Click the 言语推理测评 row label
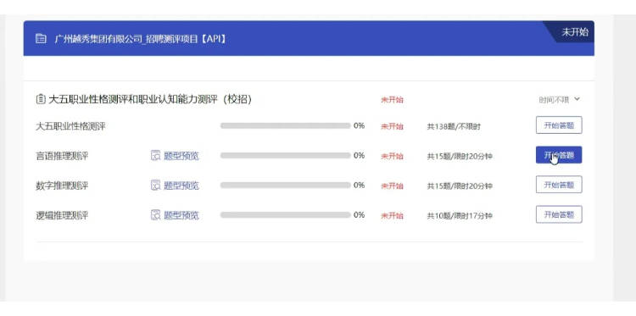Image resolution: width=636 pixels, height=316 pixels. pyautogui.click(x=62, y=156)
